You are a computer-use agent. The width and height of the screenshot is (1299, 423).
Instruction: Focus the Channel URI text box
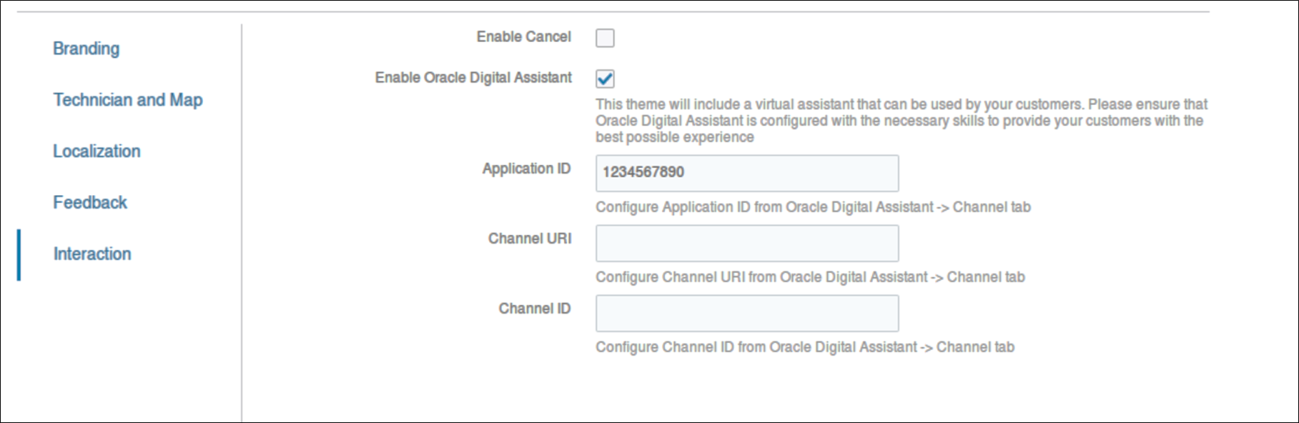[x=746, y=243]
